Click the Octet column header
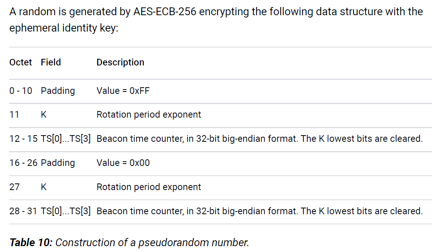The image size is (432, 252). pos(21,62)
